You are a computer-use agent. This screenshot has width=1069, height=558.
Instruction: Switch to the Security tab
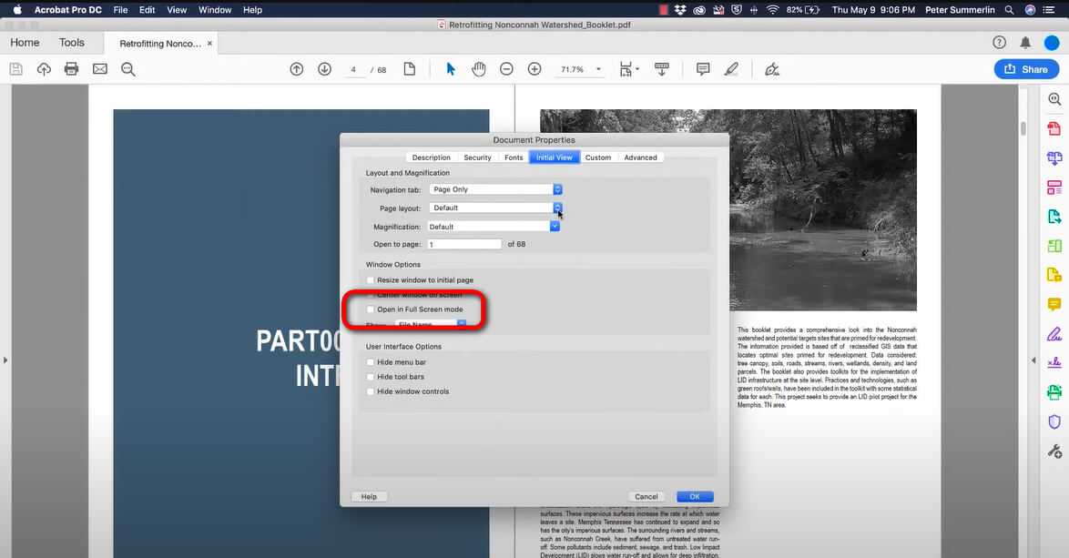coord(477,157)
